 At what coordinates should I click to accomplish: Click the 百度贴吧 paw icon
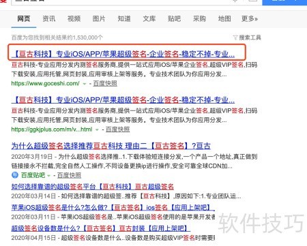15,175
